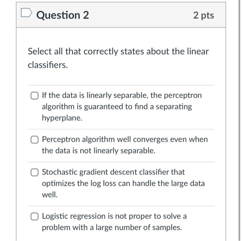Click the word 'hyperplane' in the first answer

(x=62, y=118)
